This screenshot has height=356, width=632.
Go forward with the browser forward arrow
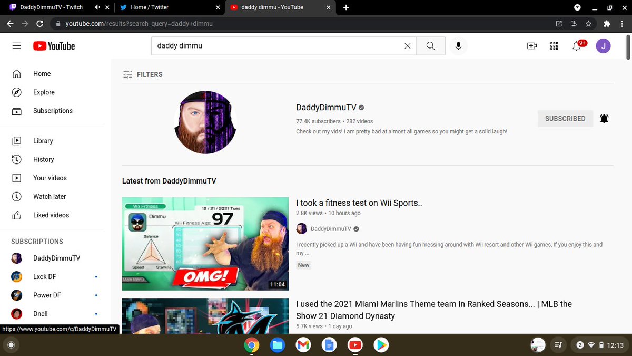click(25, 24)
